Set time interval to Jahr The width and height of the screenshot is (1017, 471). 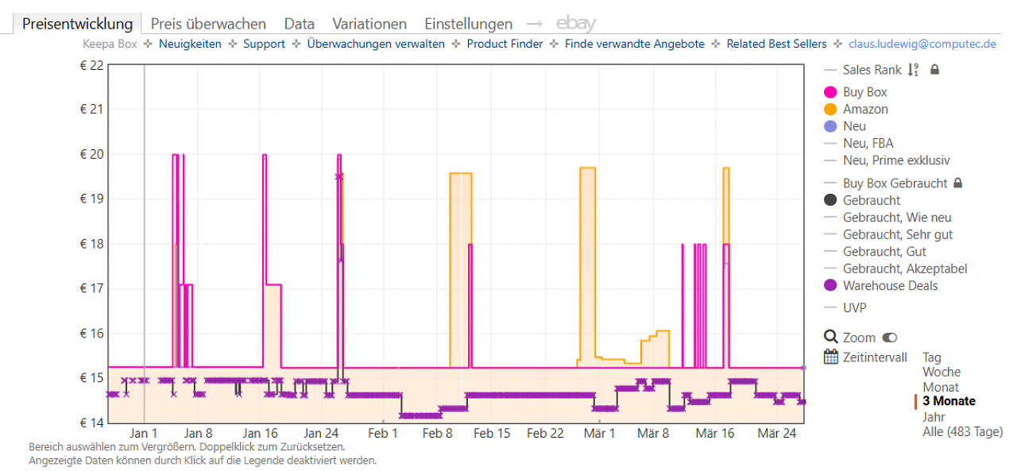tap(934, 416)
